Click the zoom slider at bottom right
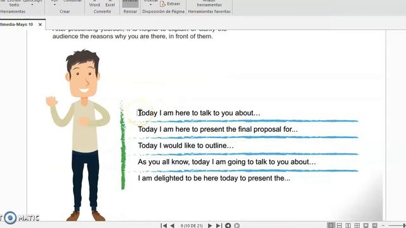Viewport: 406px width, 228px height. tap(396, 225)
